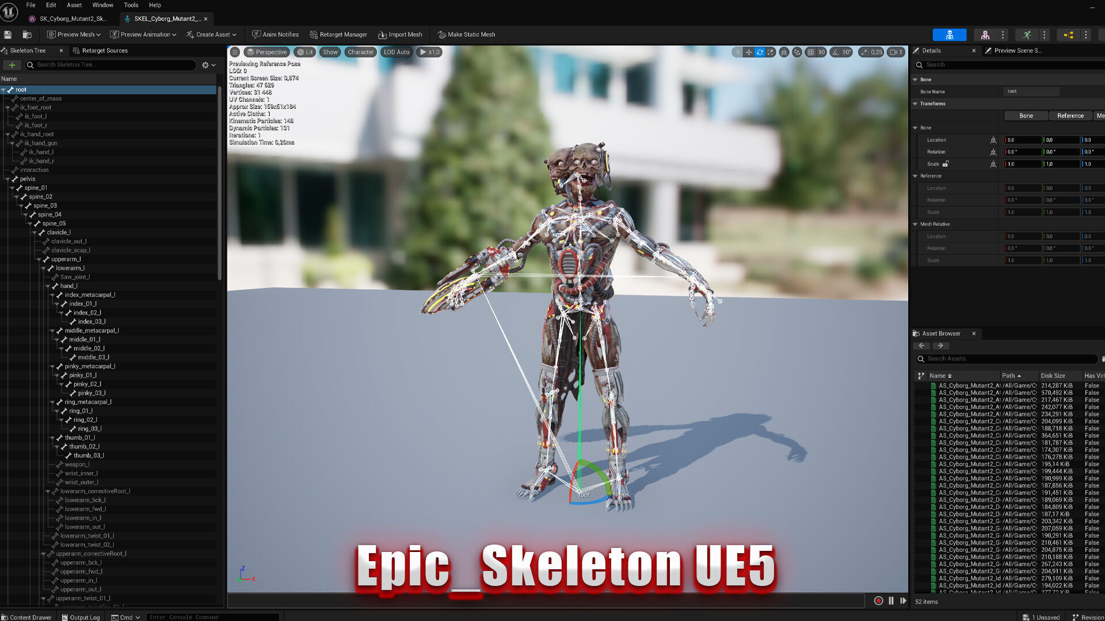Image resolution: width=1105 pixels, height=621 pixels.
Task: Add new bone or socket button
Action: [12, 65]
